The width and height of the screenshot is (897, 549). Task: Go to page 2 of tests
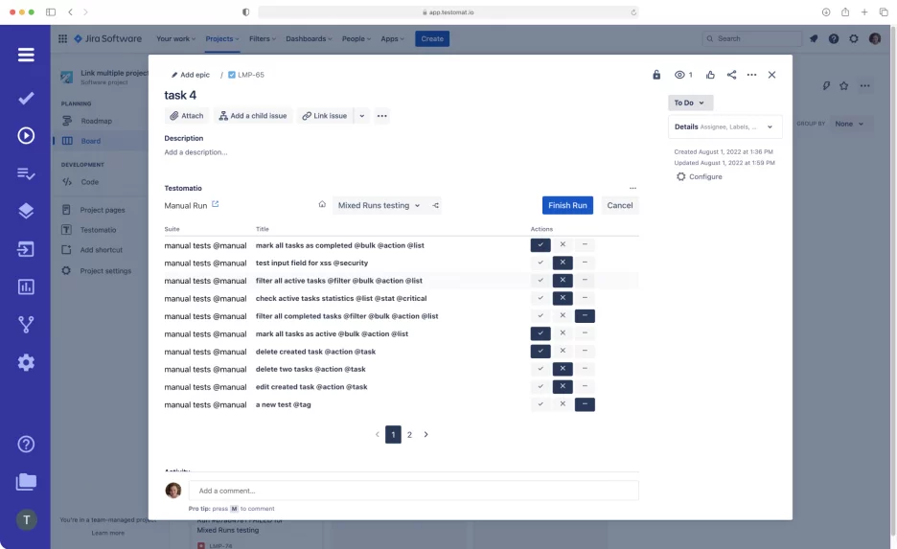pos(409,435)
